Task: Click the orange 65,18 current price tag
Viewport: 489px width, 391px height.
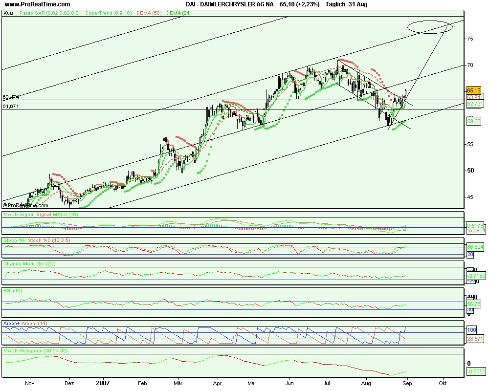Action: (473, 90)
